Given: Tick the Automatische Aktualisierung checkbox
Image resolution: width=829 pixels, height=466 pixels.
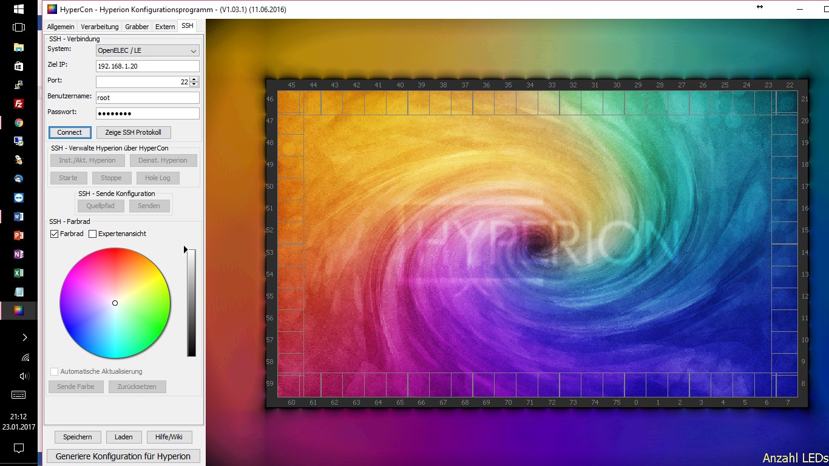Looking at the screenshot, I should pos(55,371).
